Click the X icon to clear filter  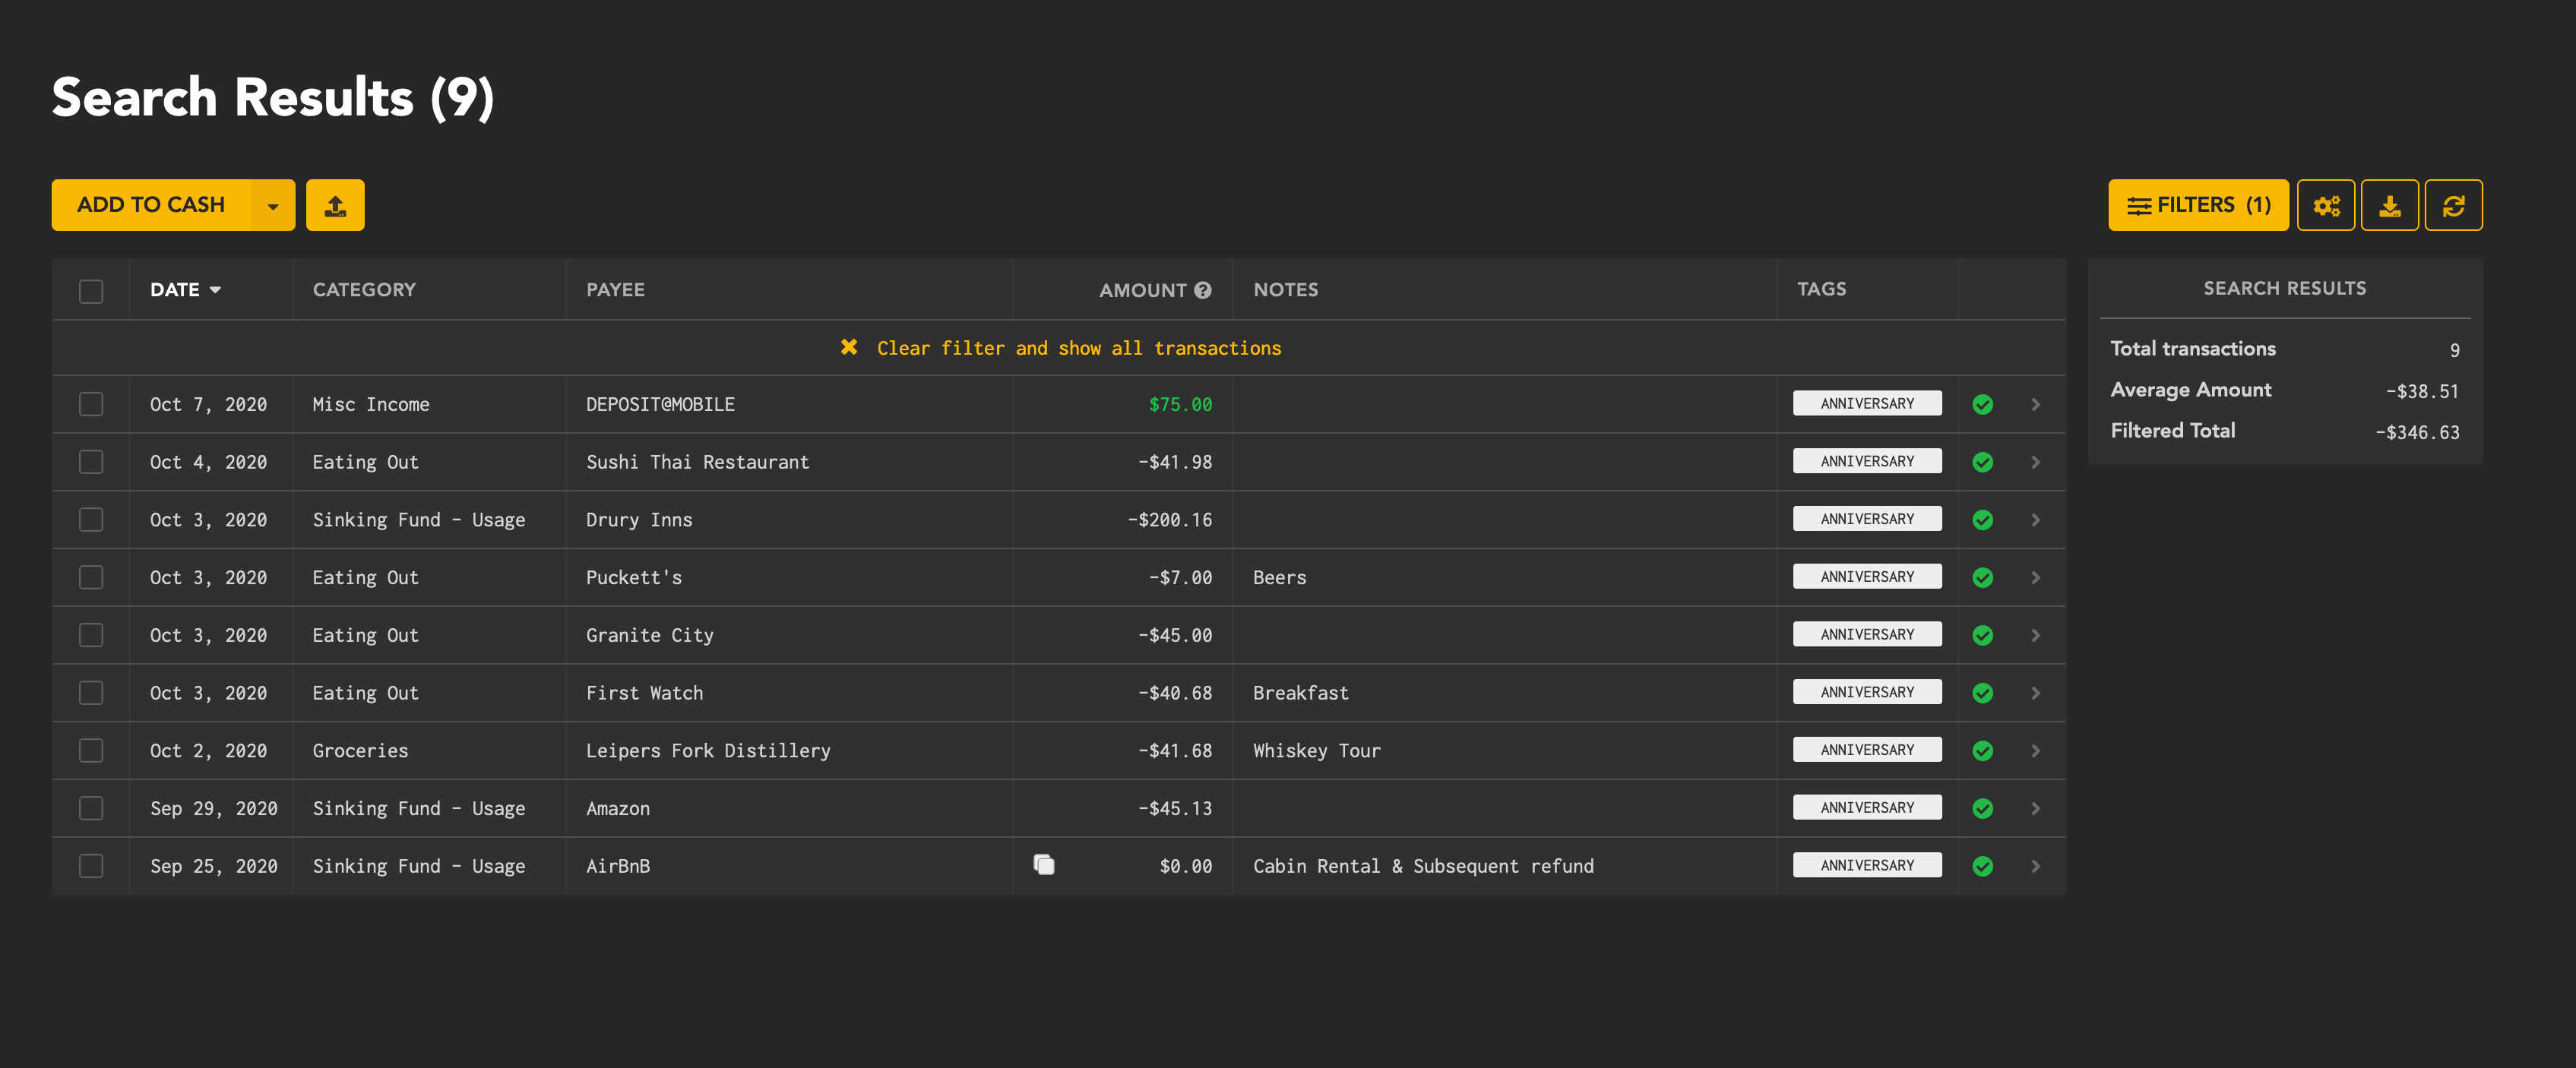tap(849, 347)
